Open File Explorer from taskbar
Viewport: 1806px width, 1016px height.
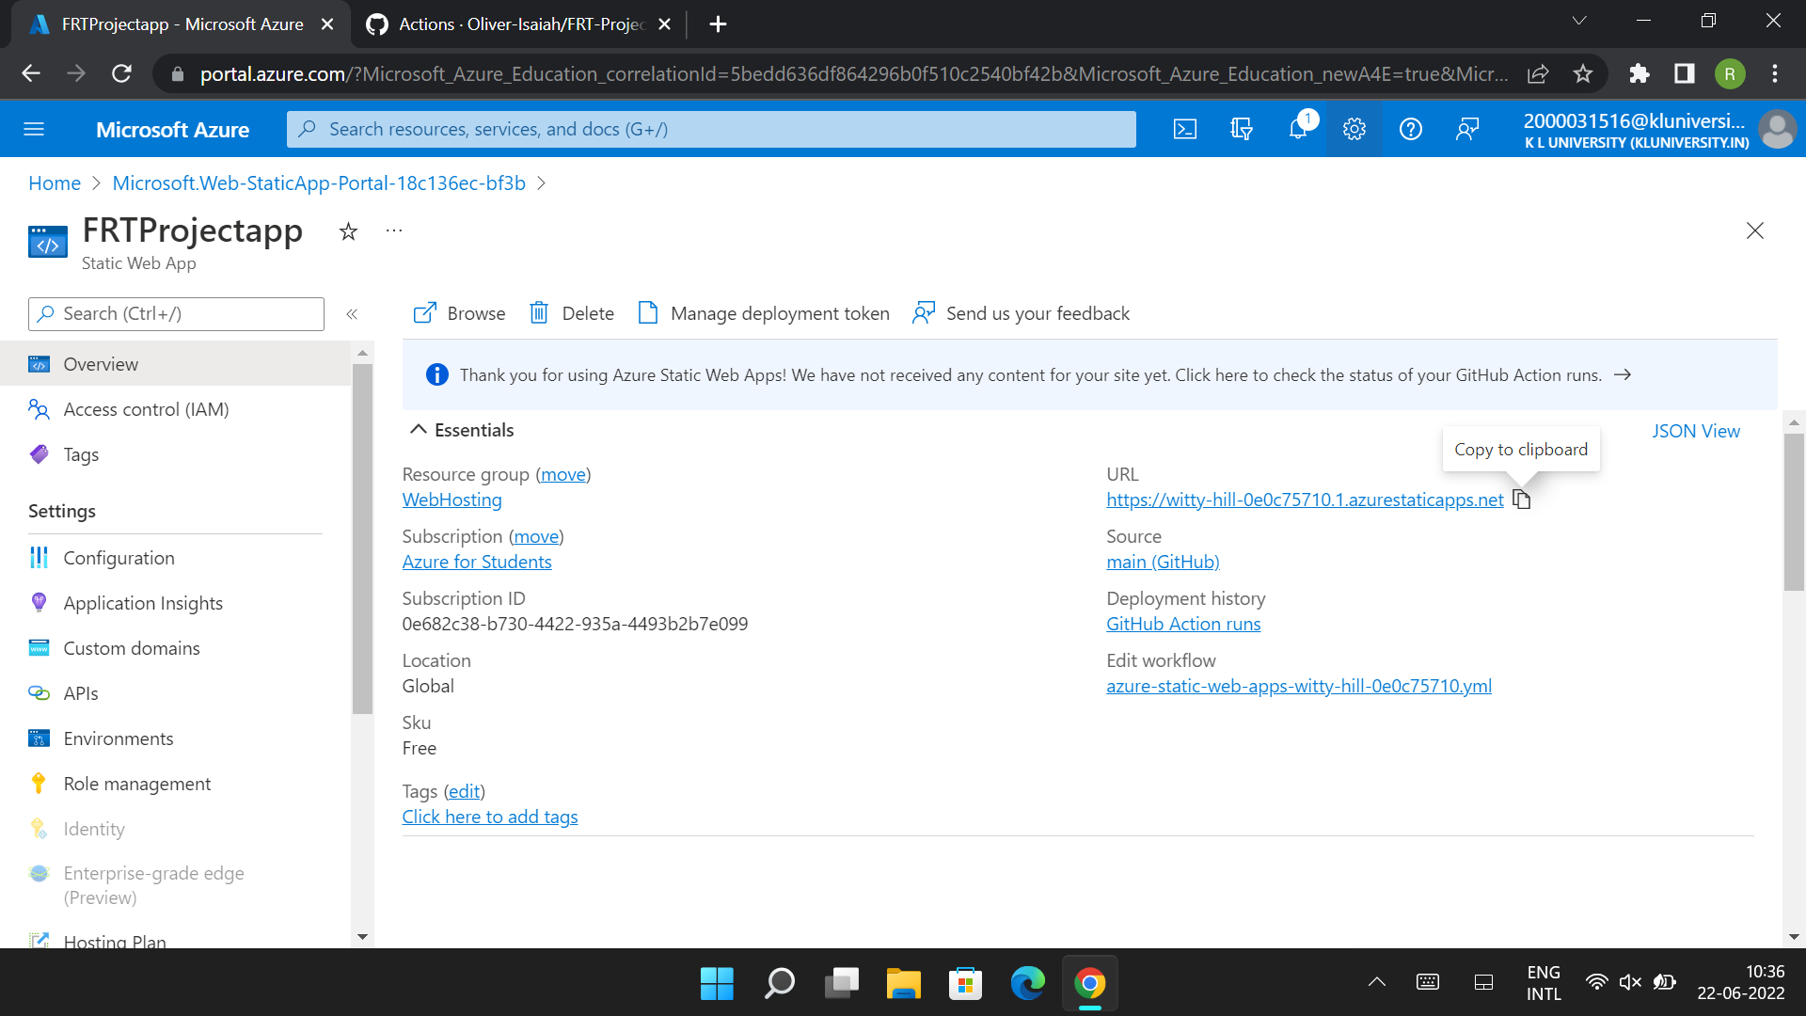point(903,983)
